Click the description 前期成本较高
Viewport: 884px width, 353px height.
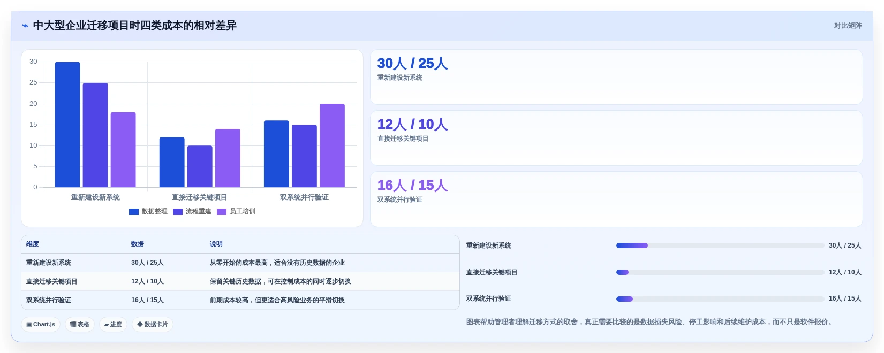277,300
